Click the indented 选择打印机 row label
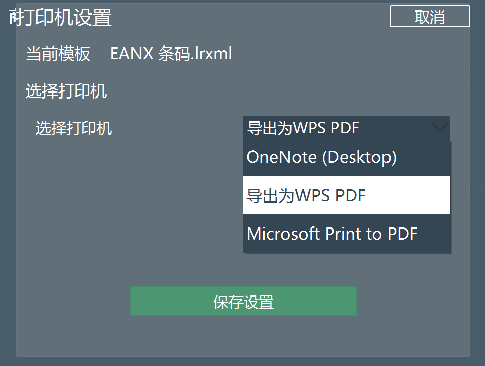This screenshot has width=485, height=366. click(x=74, y=128)
